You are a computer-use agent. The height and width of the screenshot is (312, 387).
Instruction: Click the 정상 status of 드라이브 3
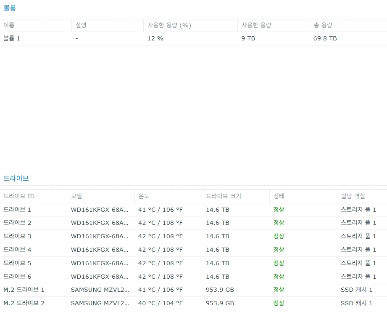click(x=279, y=236)
